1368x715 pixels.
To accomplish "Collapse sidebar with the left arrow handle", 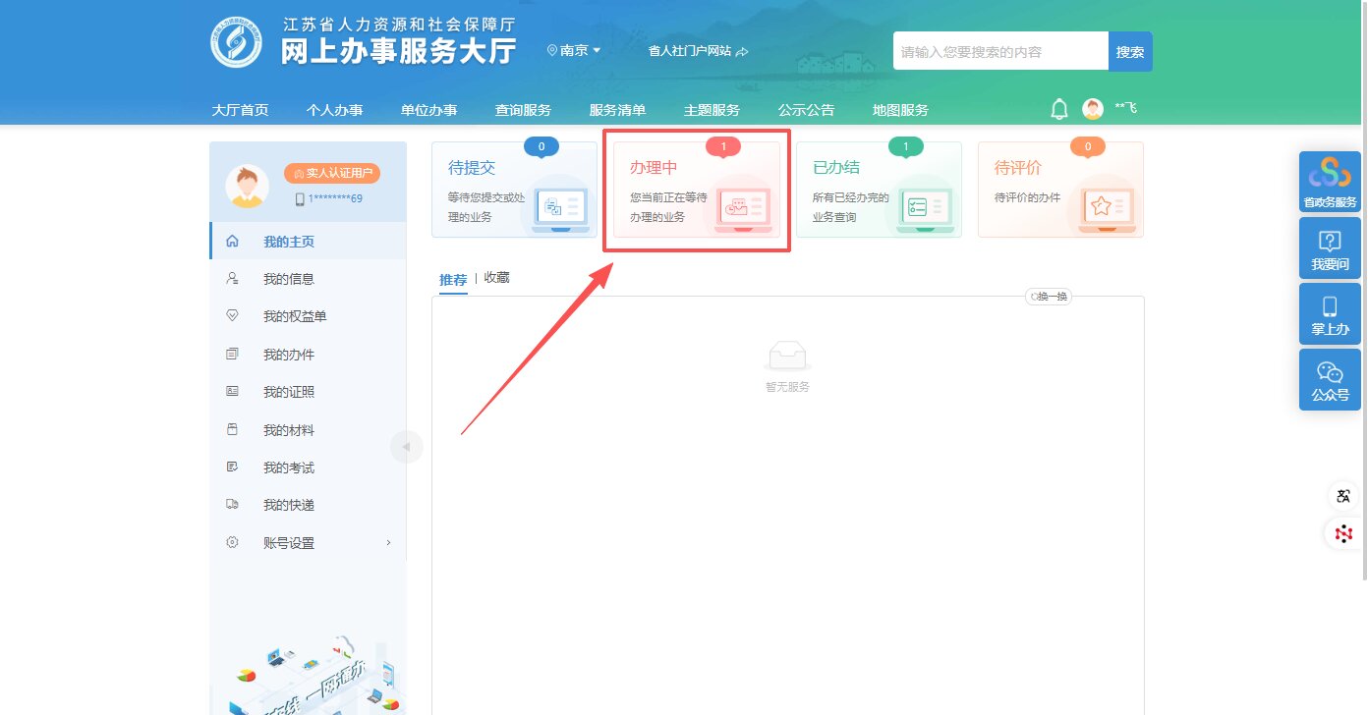I will tap(406, 447).
